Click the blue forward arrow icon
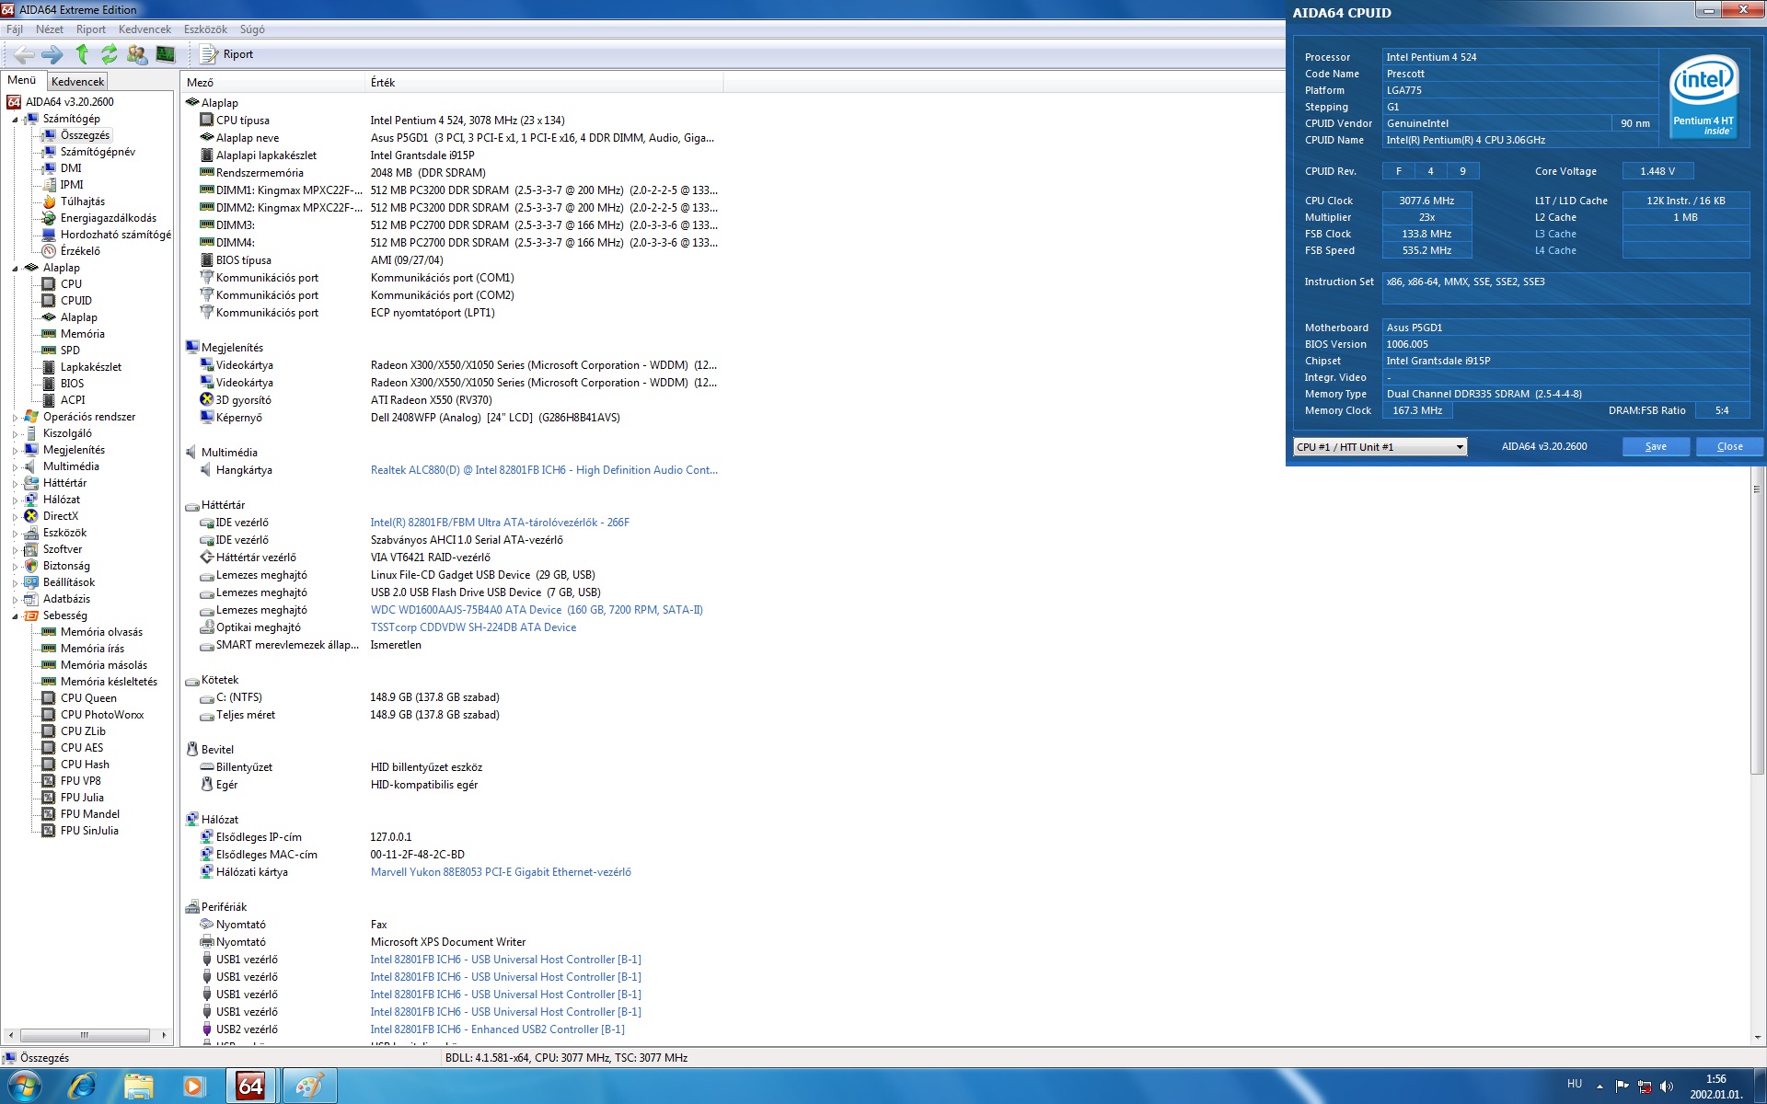The image size is (1767, 1104). pyautogui.click(x=52, y=54)
